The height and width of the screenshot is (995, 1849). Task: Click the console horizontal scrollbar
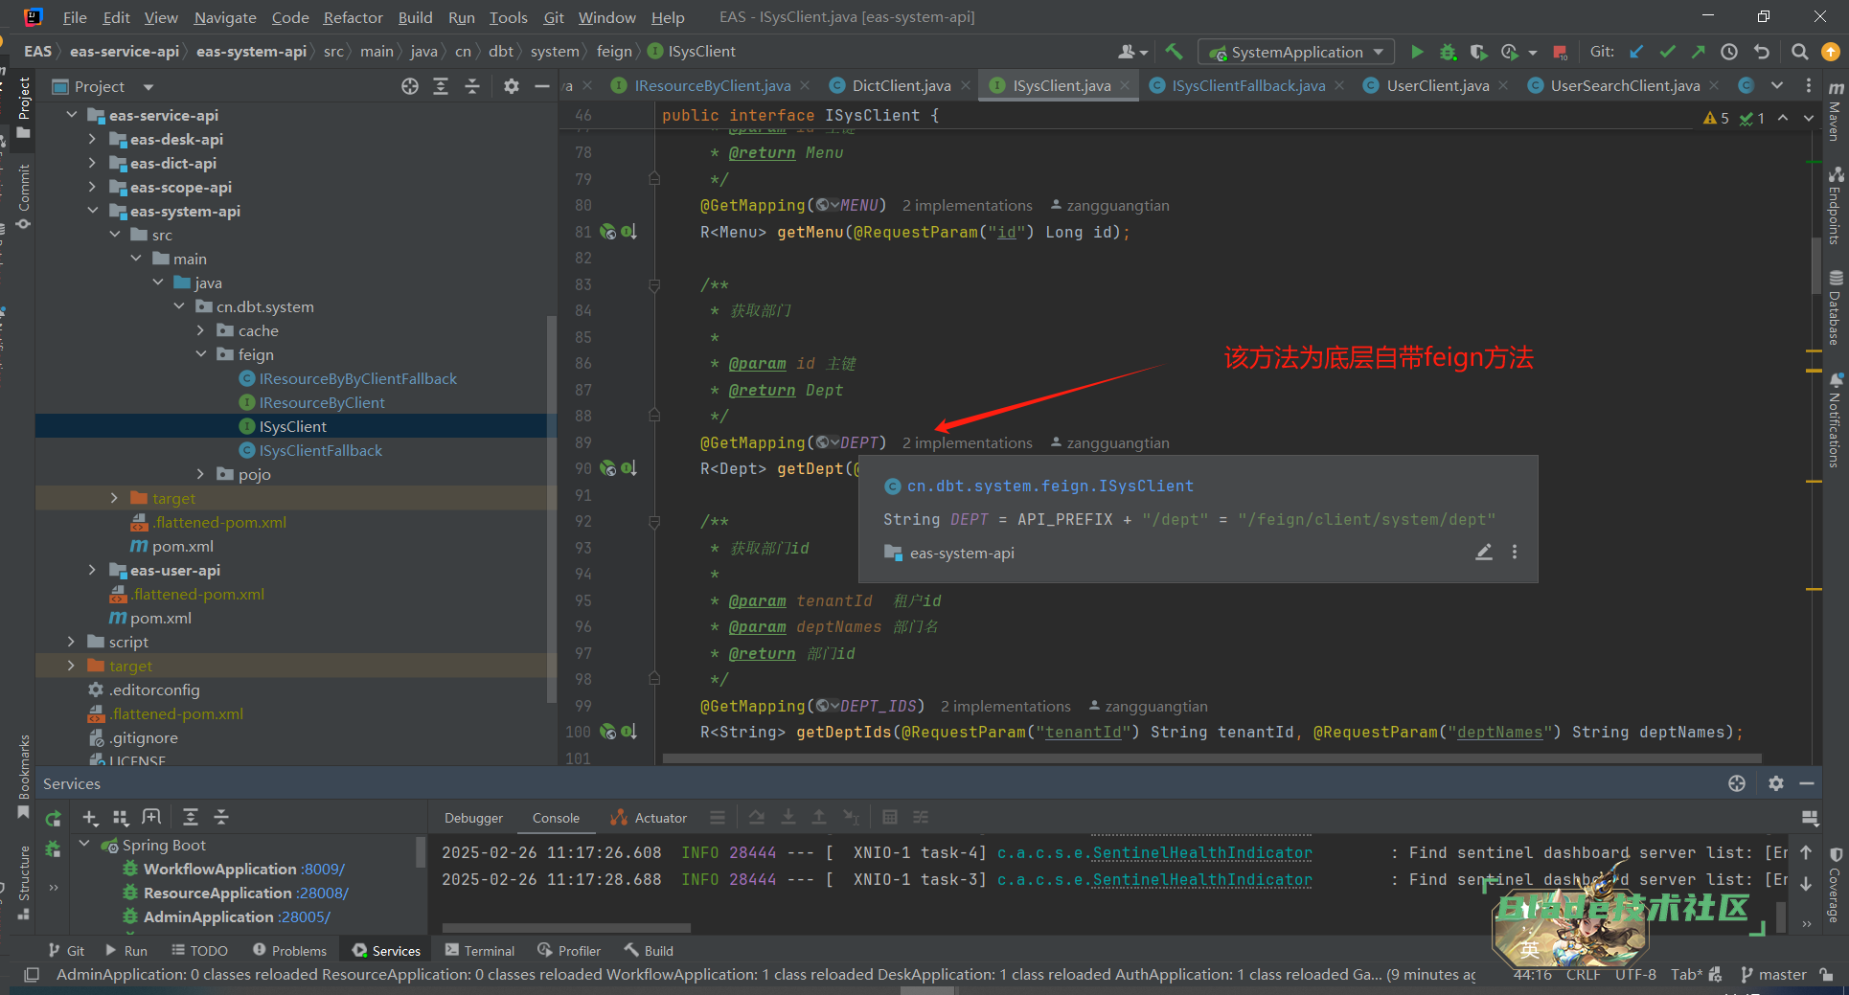coord(566,928)
